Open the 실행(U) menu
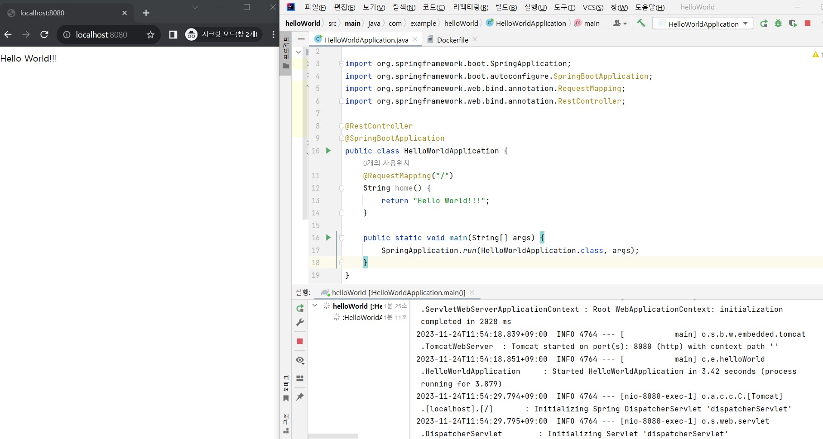The image size is (823, 439). (x=535, y=7)
